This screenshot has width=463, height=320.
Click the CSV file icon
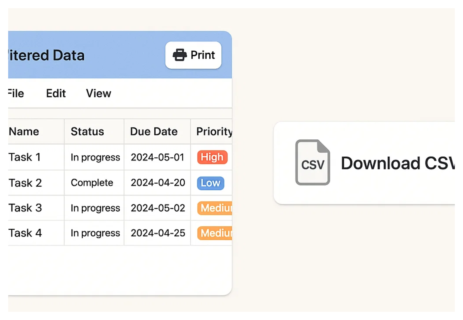312,162
